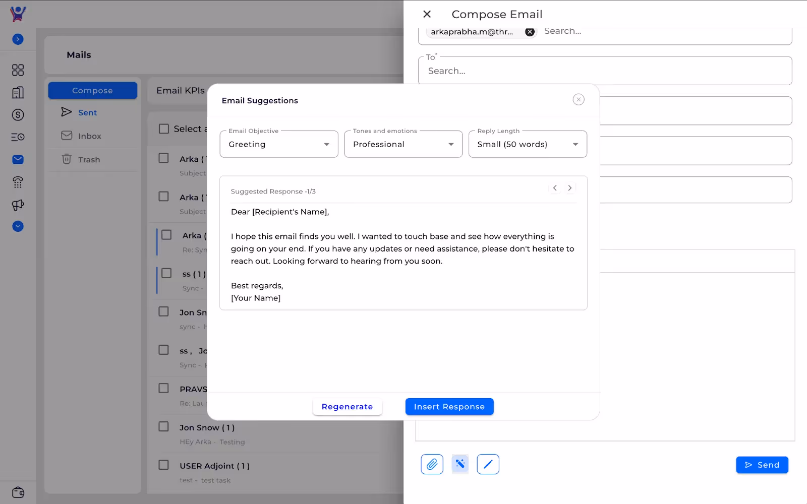Open the dashboard grid icon

pos(18,70)
